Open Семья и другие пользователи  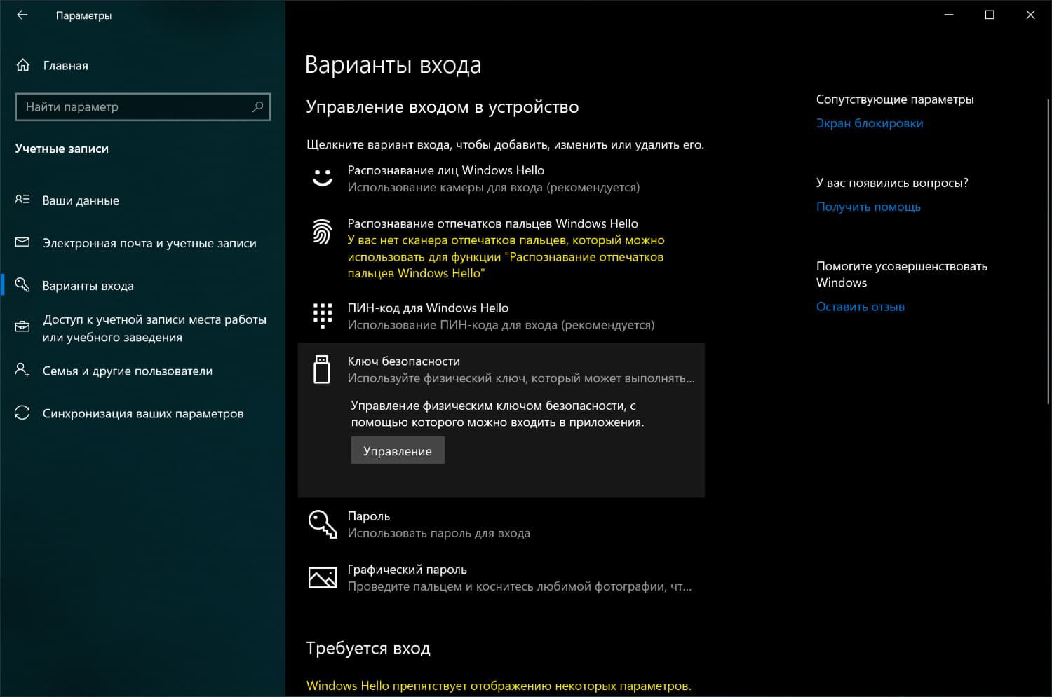pos(128,371)
